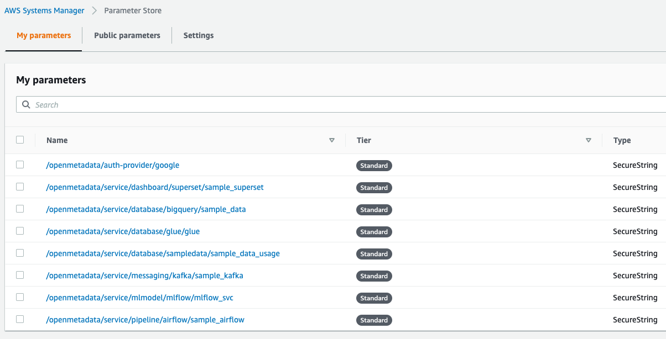666x339 pixels.
Task: Open the sample_data_usage parameter
Action: 163,253
